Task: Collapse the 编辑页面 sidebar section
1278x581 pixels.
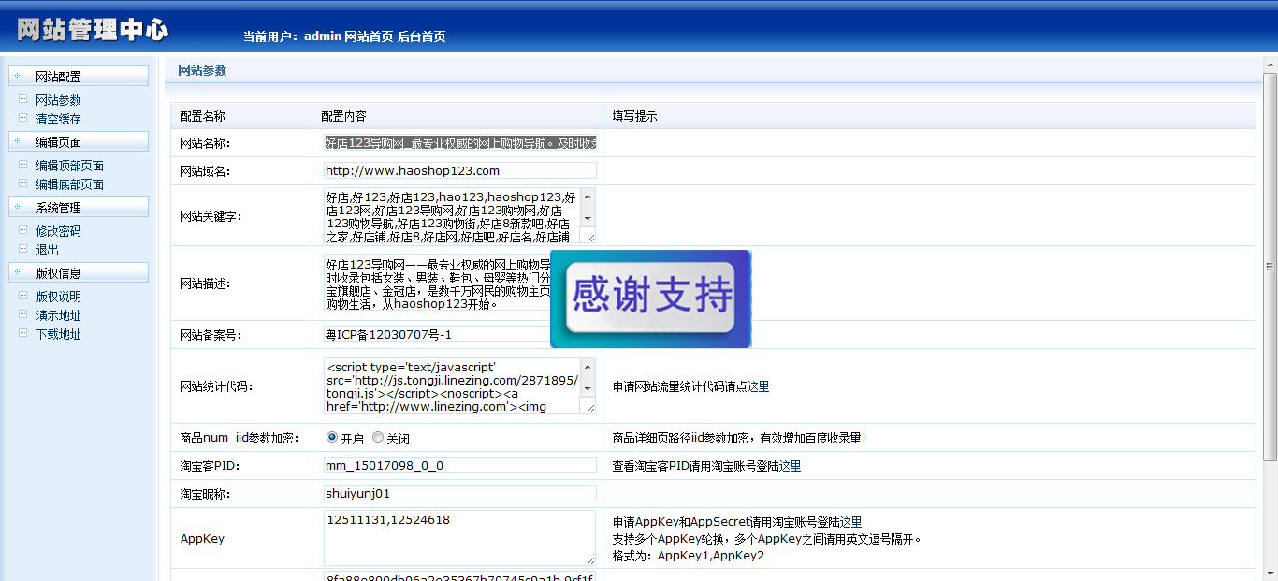Action: pyautogui.click(x=79, y=141)
